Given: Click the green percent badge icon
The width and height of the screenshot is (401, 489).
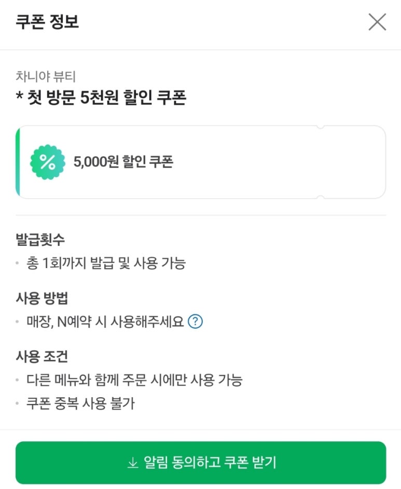Looking at the screenshot, I should pos(47,162).
